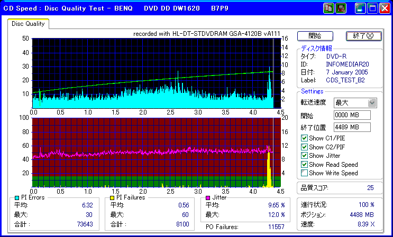
Task: Click the 品質スコア quality score value 25
Action: point(370,188)
